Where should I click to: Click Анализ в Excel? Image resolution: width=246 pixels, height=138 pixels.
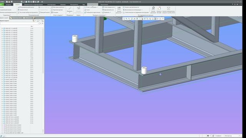click(23, 10)
